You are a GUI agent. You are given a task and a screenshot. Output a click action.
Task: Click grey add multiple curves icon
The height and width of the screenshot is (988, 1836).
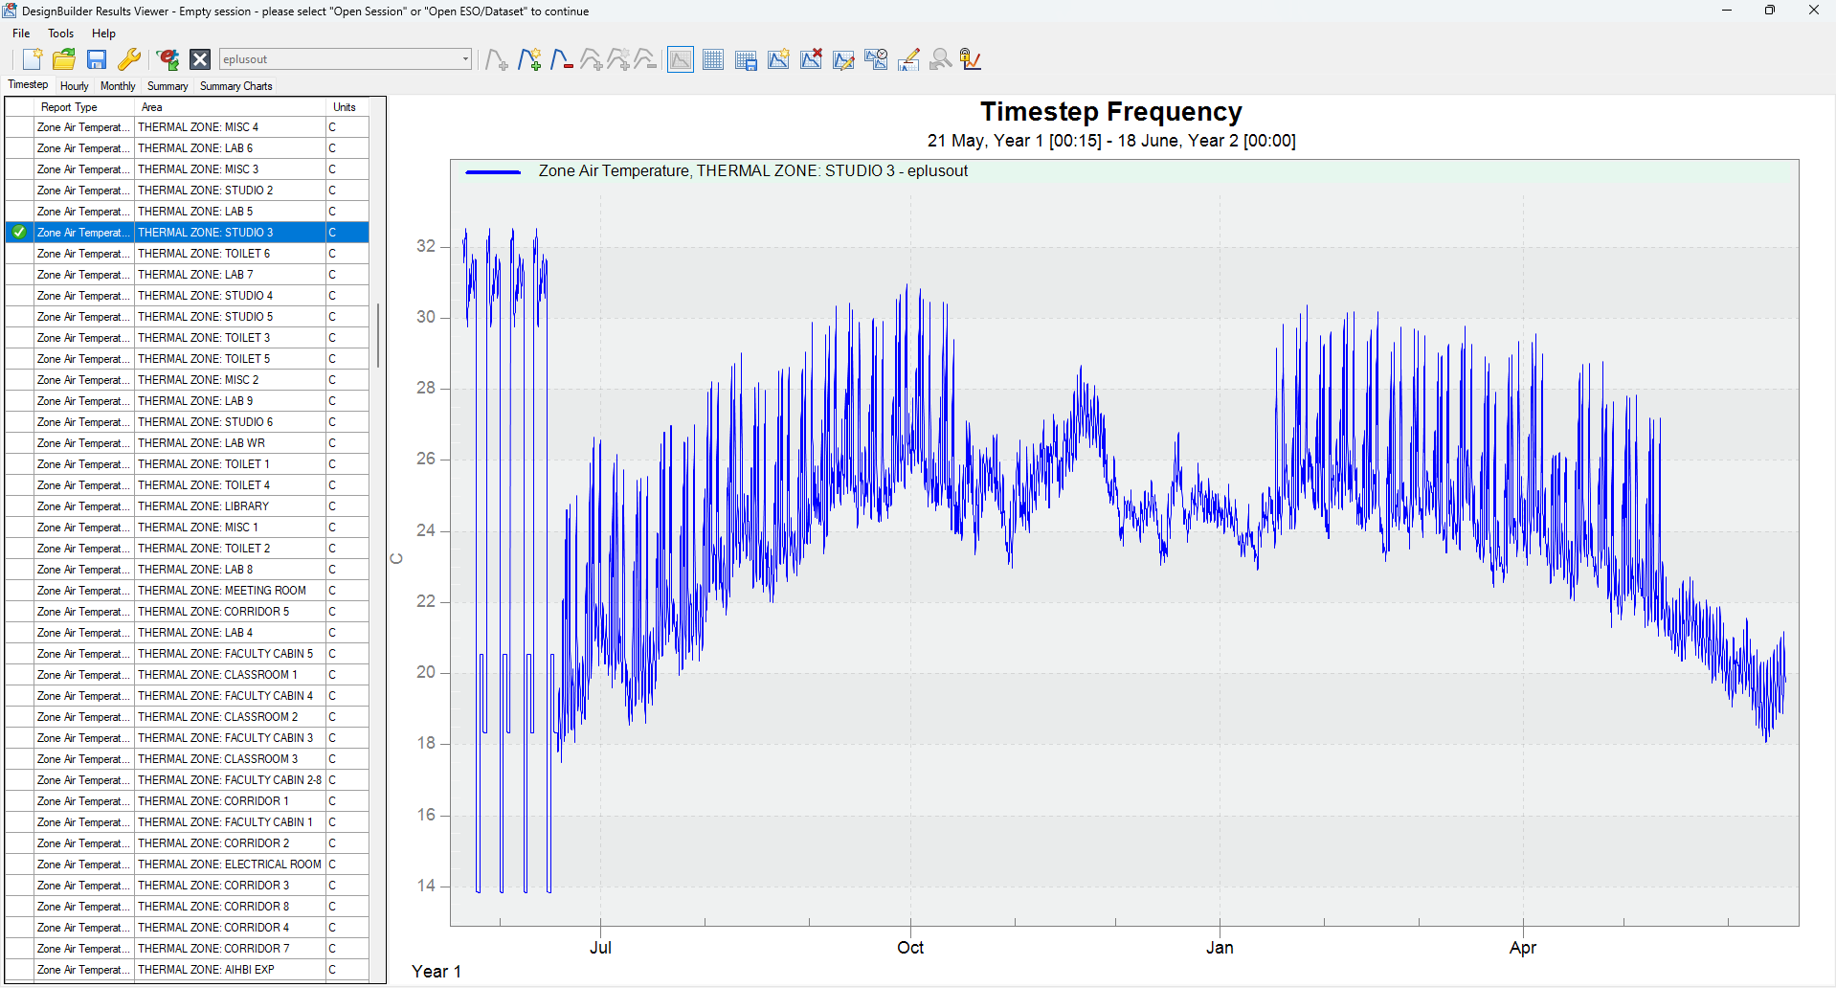tap(591, 59)
